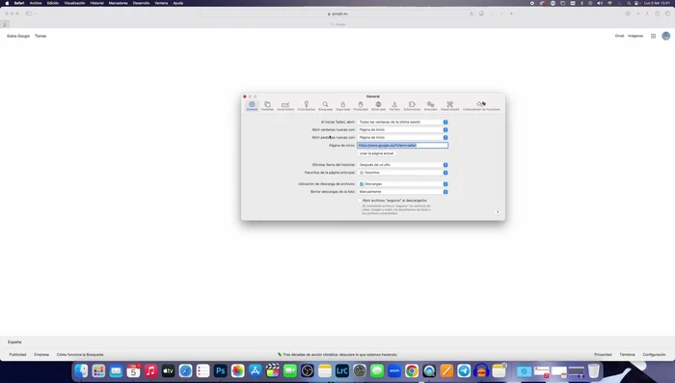Open the Gmail link
Viewport: 675px width, 383px height.
(x=619, y=37)
